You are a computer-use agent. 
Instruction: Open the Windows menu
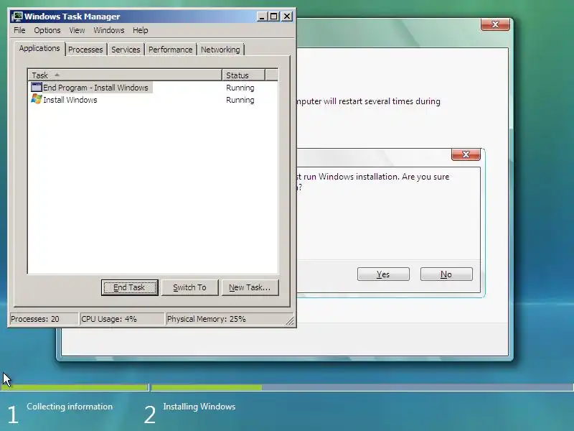109,30
